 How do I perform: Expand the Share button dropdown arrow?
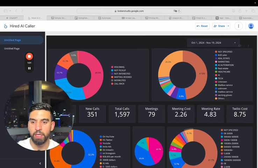tap(228, 26)
